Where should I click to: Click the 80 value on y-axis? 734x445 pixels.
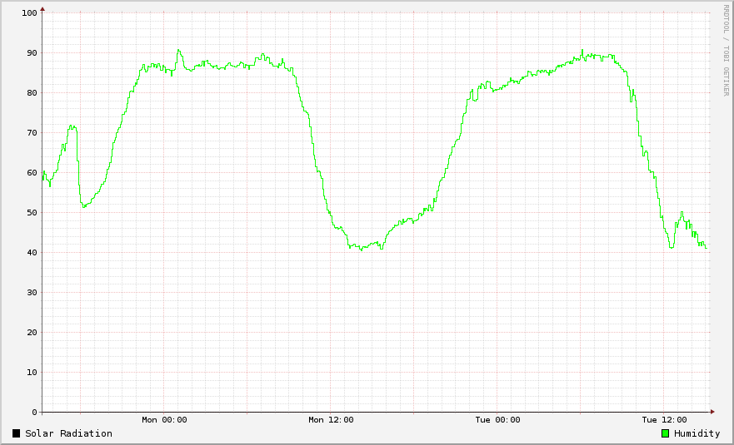coord(32,93)
